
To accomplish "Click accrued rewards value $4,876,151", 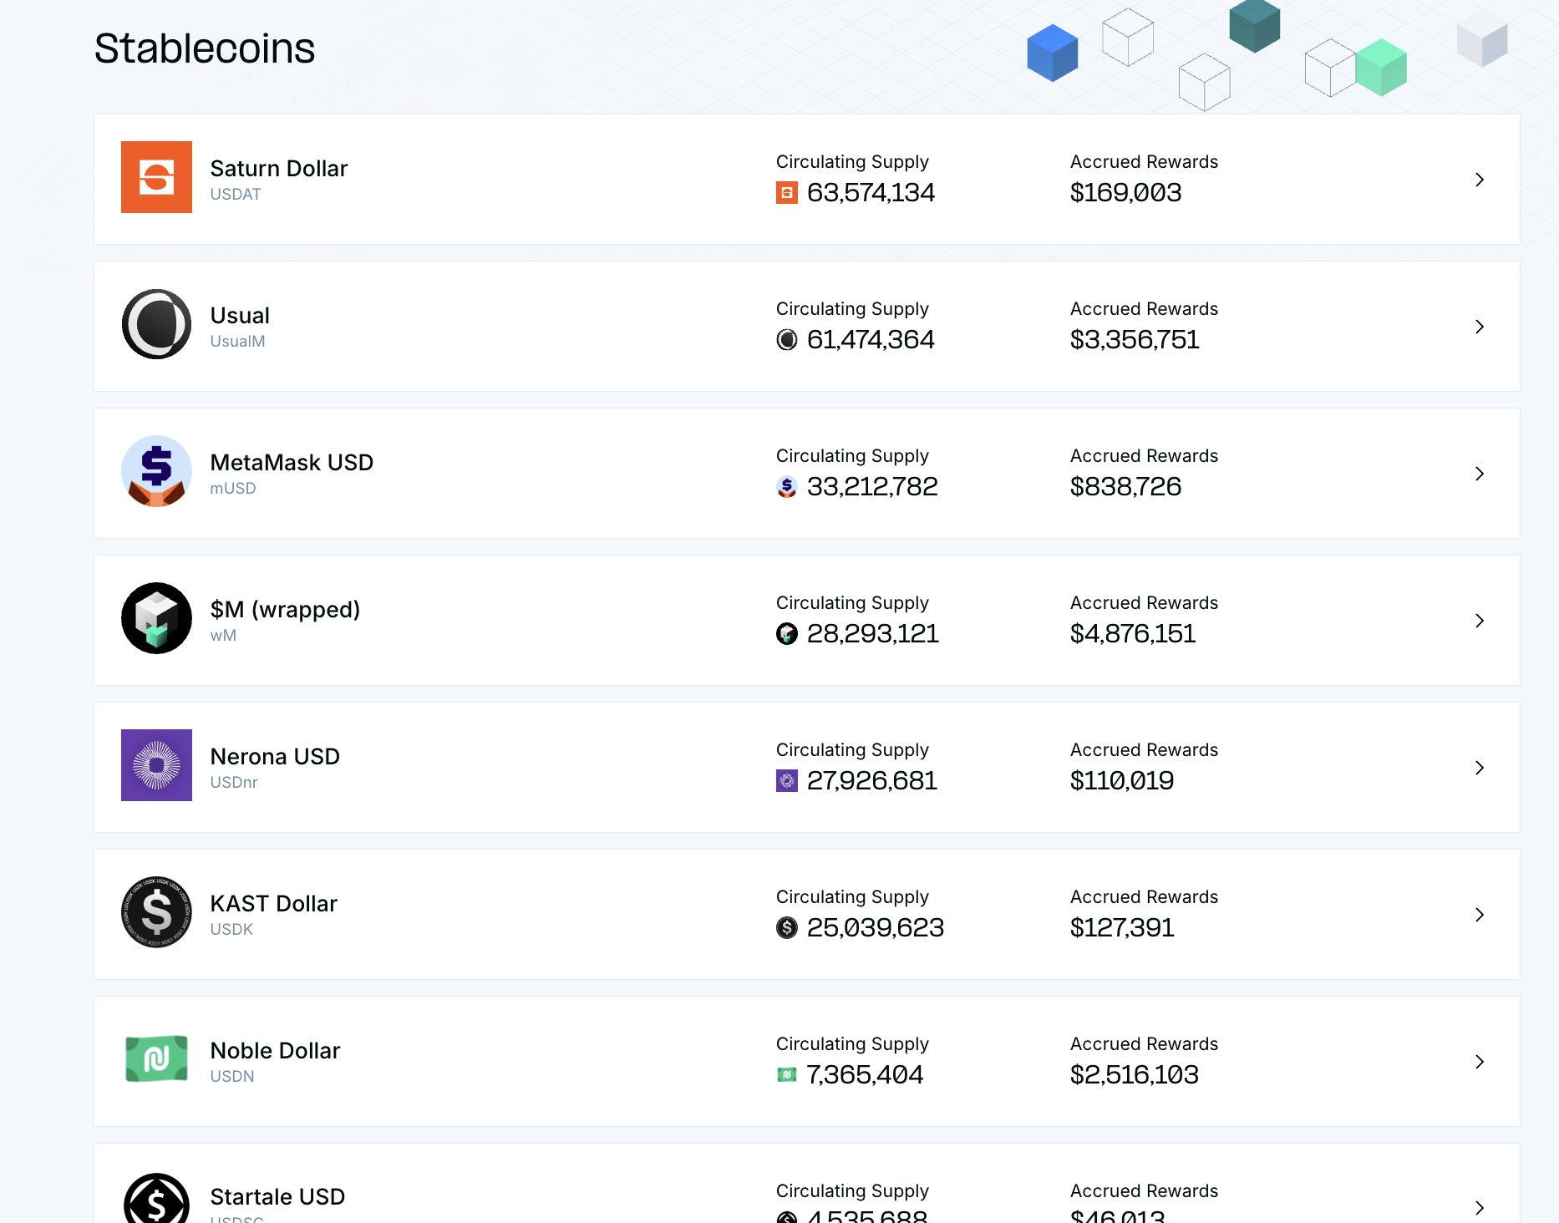I will pyautogui.click(x=1133, y=634).
